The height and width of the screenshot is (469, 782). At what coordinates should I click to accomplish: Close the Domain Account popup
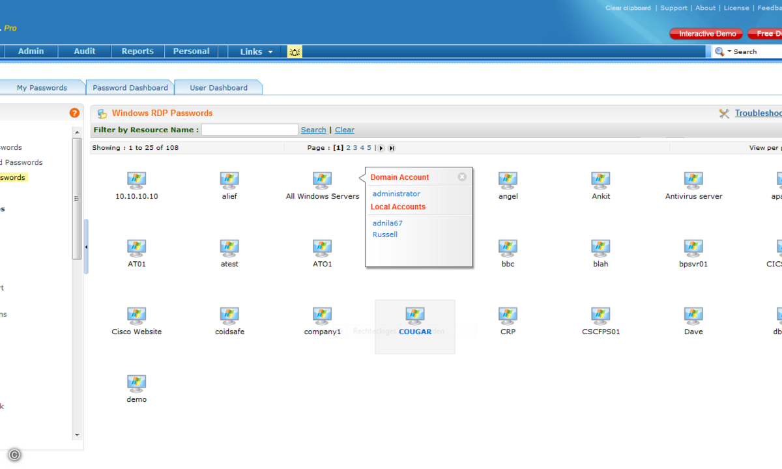tap(462, 177)
